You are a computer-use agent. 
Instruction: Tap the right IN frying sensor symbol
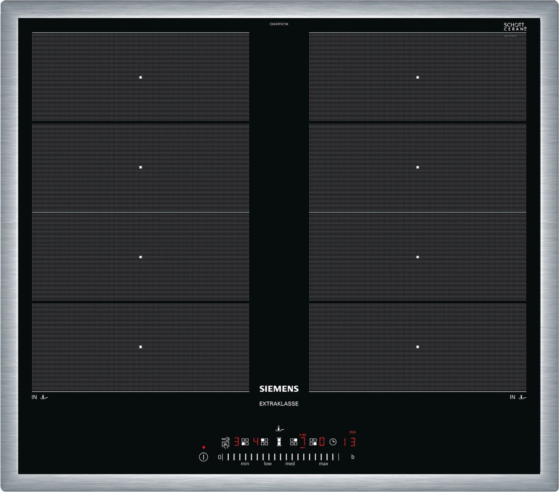pos(518,397)
